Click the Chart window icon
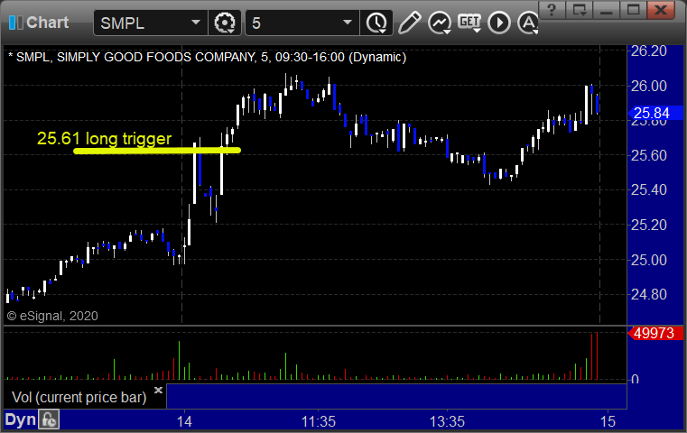The height and width of the screenshot is (433, 687). point(15,23)
